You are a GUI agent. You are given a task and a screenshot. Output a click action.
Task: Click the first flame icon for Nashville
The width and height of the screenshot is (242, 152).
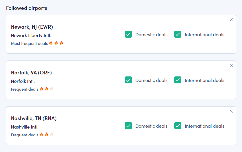tap(41, 135)
